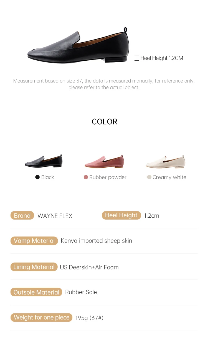Click the Vamp Material label badge
The image size is (208, 340).
34,241
